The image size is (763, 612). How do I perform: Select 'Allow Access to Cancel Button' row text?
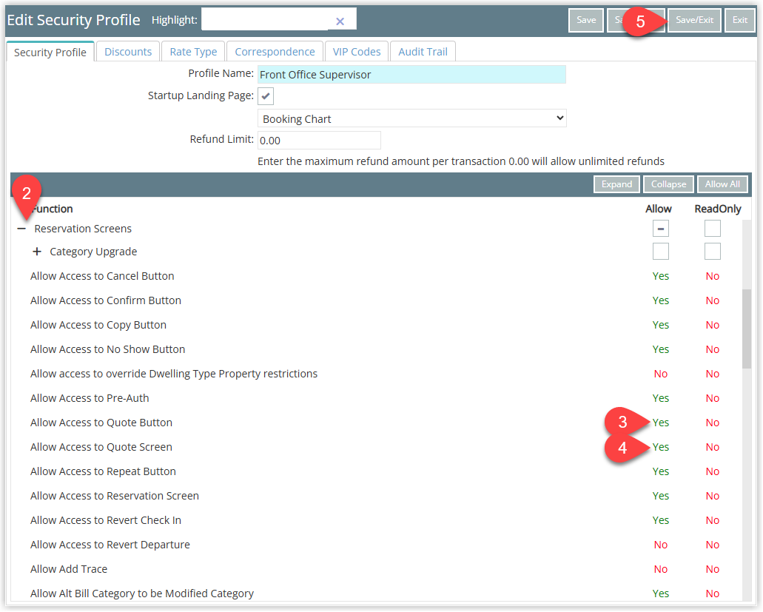tap(102, 276)
